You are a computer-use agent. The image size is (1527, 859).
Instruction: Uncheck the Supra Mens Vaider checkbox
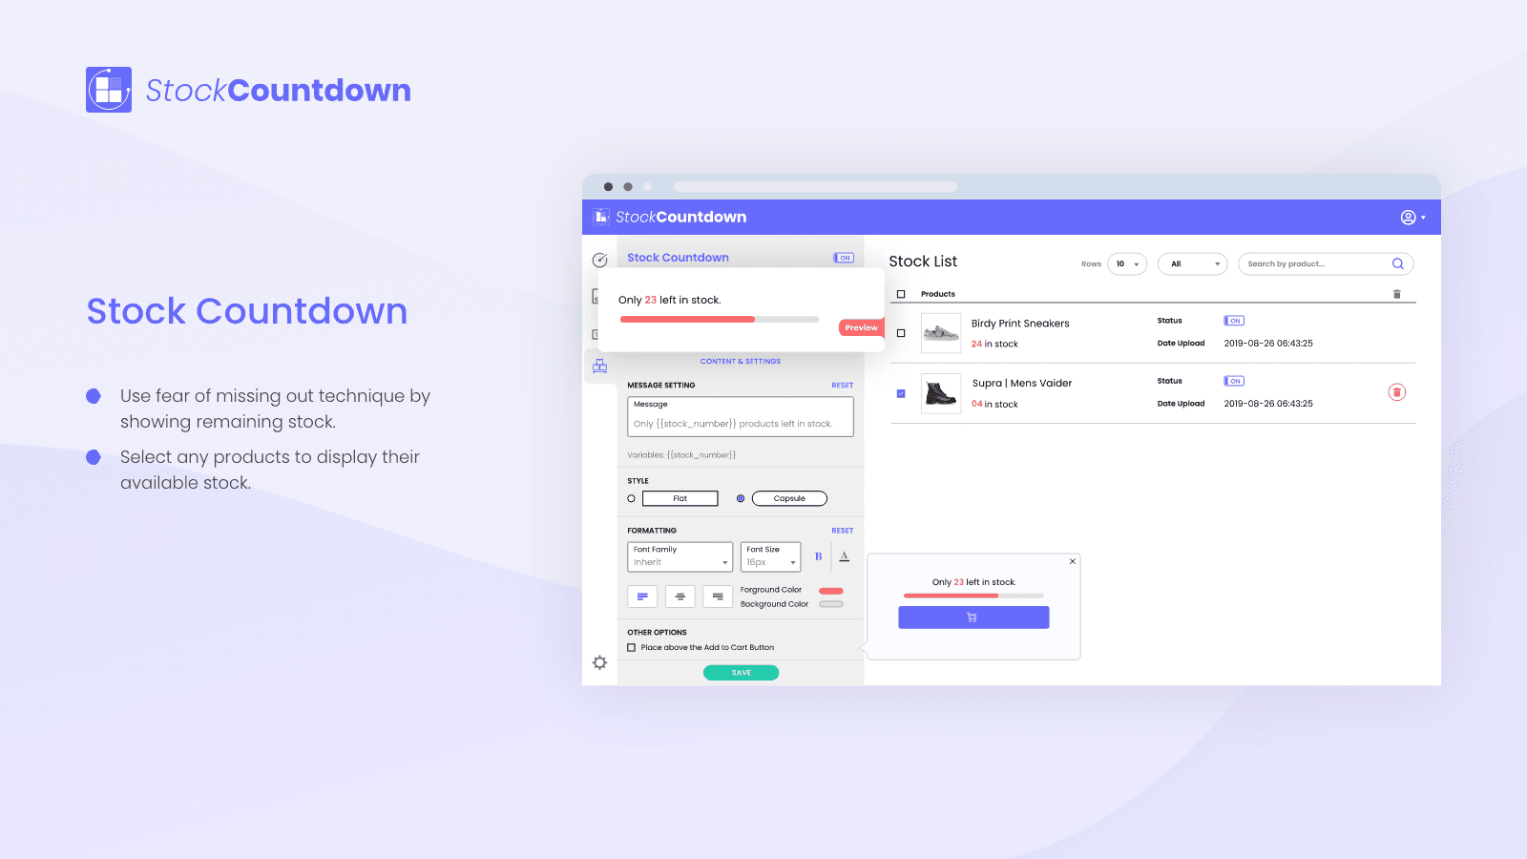901,393
